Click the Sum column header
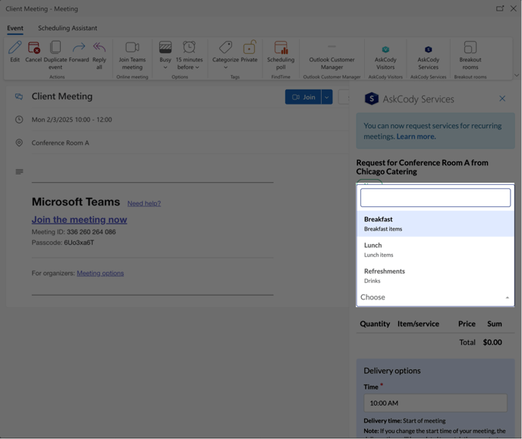Image resolution: width=522 pixels, height=439 pixels. [x=495, y=324]
